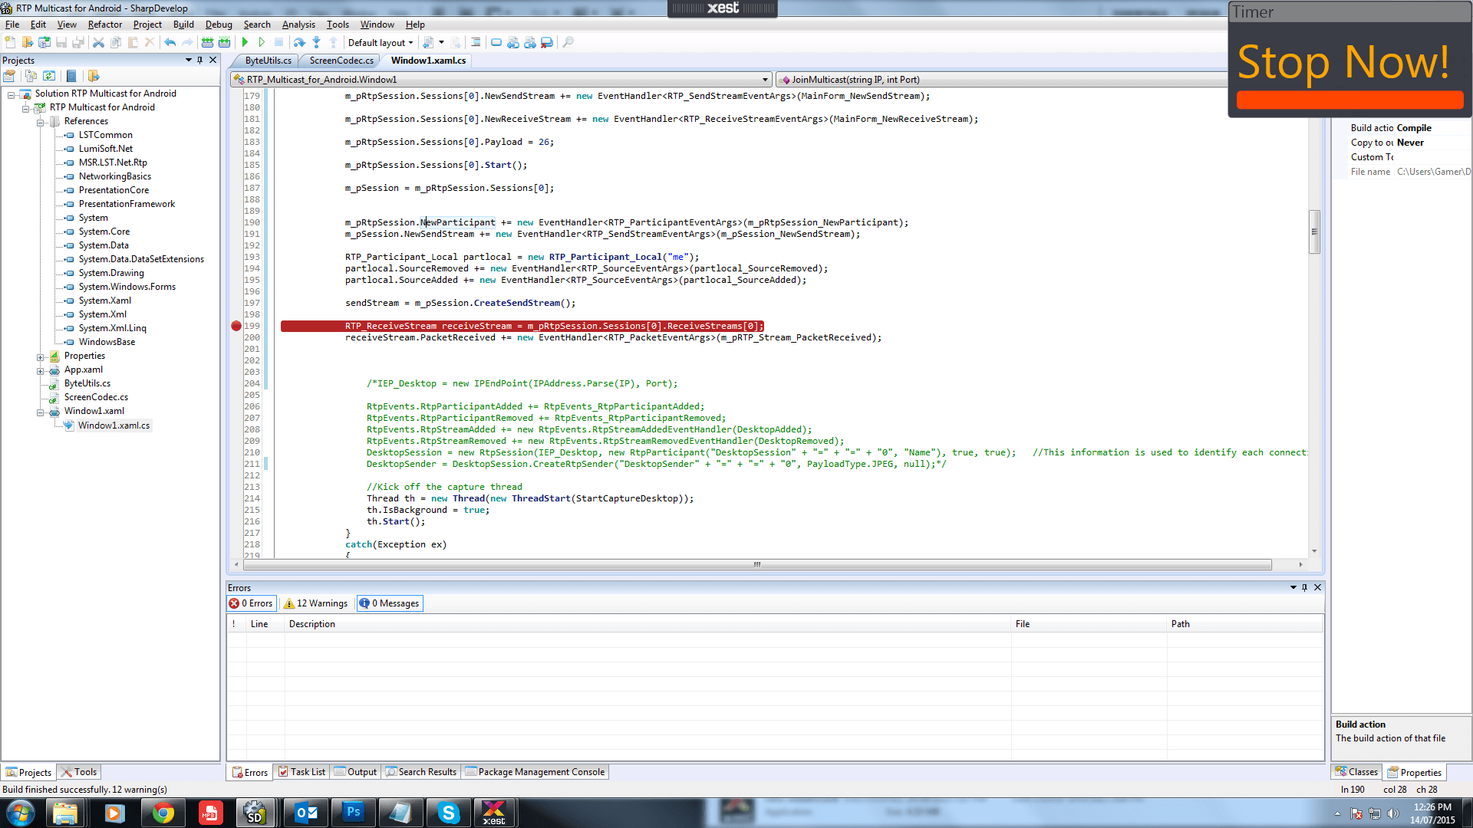Collapse the Solution RTP Multicast tree node
1473x828 pixels.
pos(12,94)
